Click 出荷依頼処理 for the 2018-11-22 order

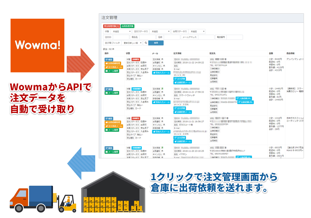(113, 63)
